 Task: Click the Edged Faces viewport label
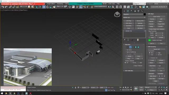point(23,10)
